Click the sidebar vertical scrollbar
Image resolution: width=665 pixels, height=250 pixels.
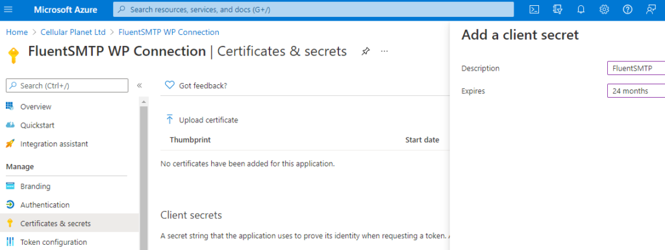coord(144,177)
